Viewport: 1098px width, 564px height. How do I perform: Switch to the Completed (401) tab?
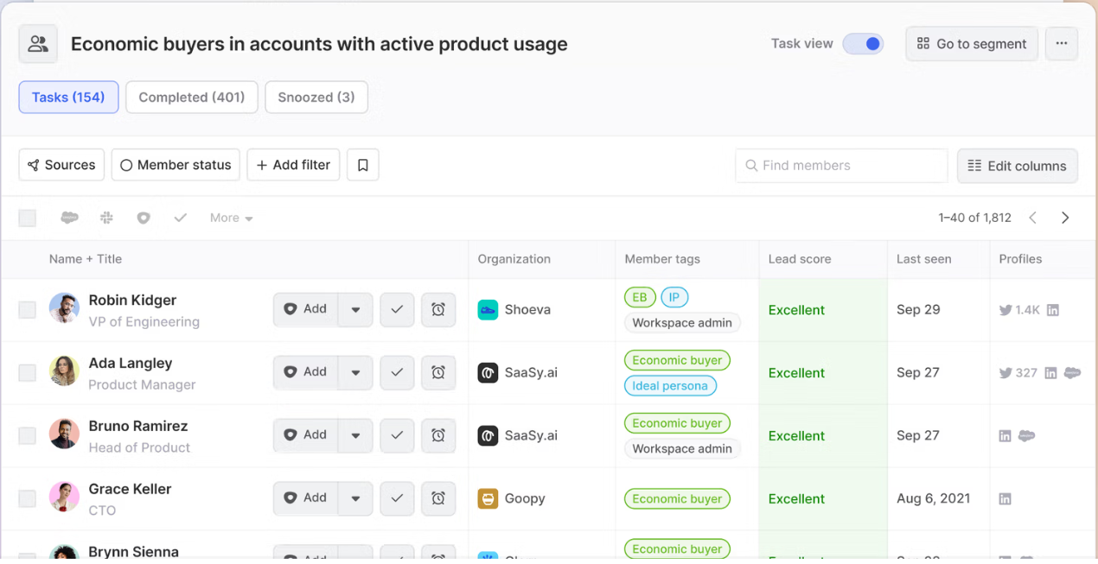pos(192,98)
